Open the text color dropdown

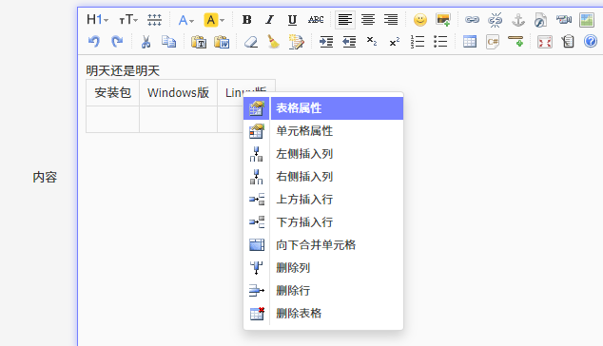[x=186, y=20]
